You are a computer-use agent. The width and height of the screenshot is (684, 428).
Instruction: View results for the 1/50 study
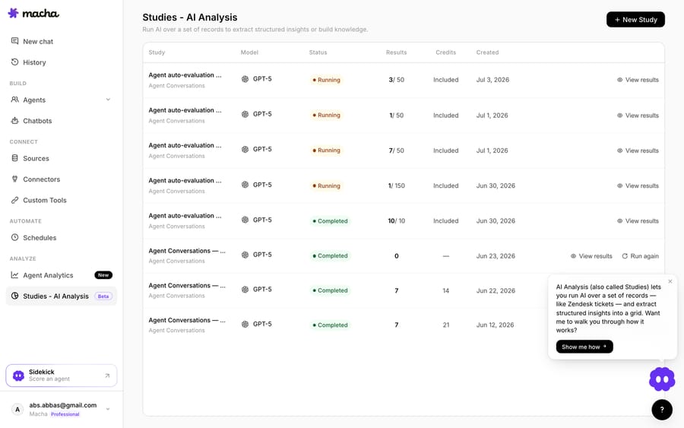pyautogui.click(x=638, y=116)
